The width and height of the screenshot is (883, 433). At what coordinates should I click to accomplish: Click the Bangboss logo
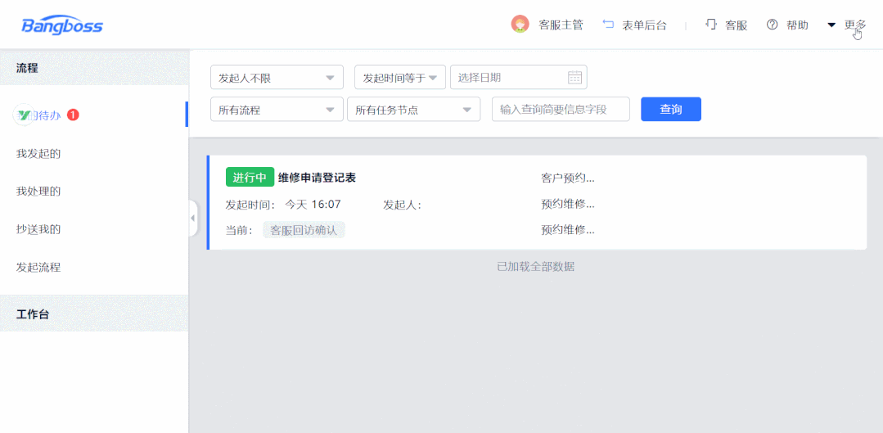click(x=62, y=25)
